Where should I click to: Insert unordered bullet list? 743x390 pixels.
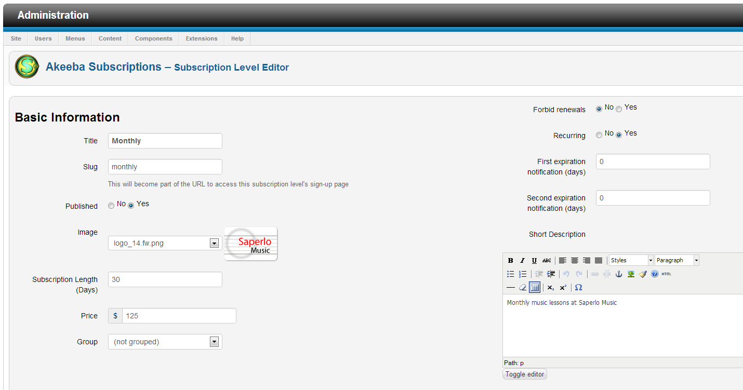point(511,274)
